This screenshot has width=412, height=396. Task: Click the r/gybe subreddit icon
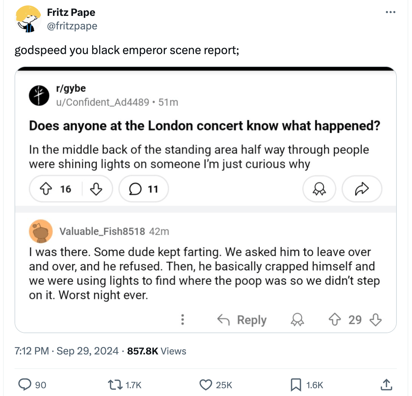coord(39,95)
